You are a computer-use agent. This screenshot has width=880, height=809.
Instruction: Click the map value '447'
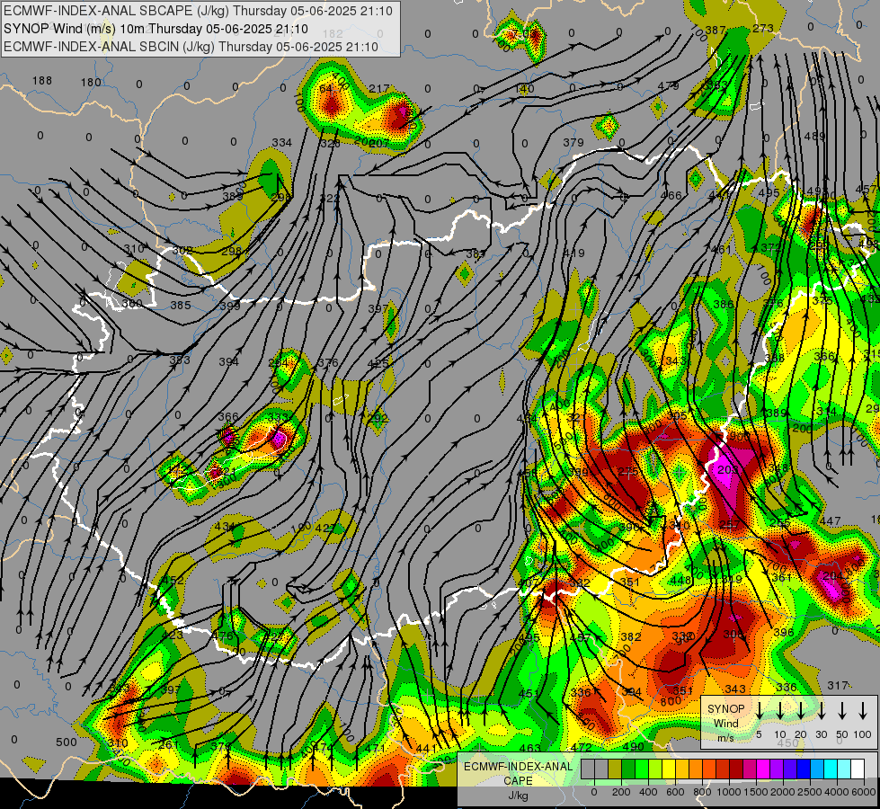(x=830, y=521)
